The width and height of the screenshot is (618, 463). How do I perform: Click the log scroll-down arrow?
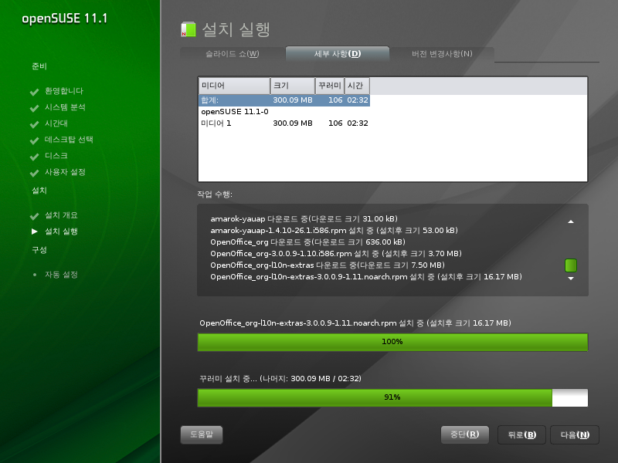pos(571,279)
